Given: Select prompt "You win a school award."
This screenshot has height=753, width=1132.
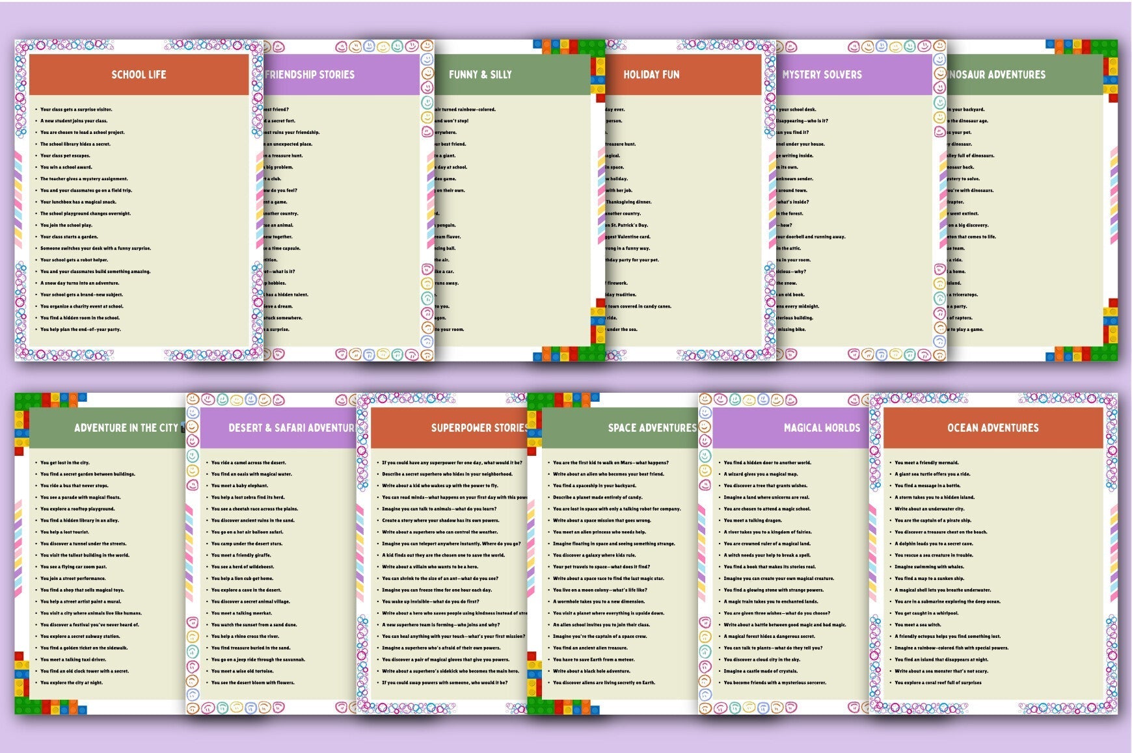Looking at the screenshot, I should (x=66, y=167).
